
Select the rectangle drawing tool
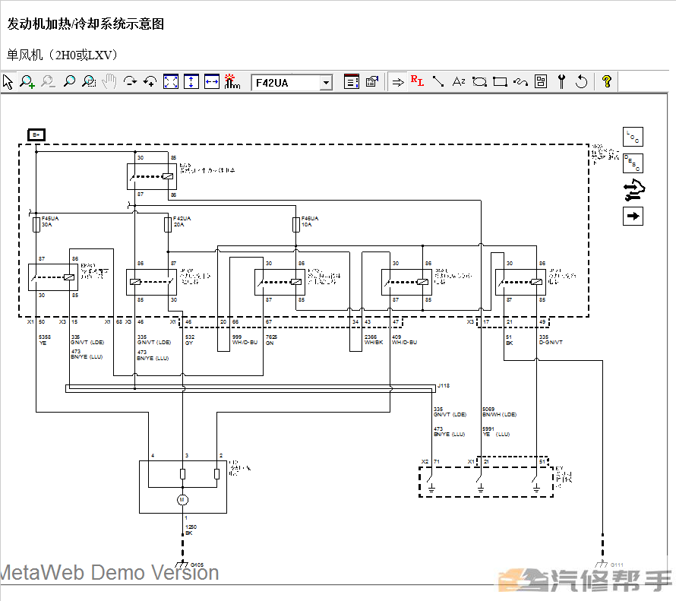pos(500,81)
